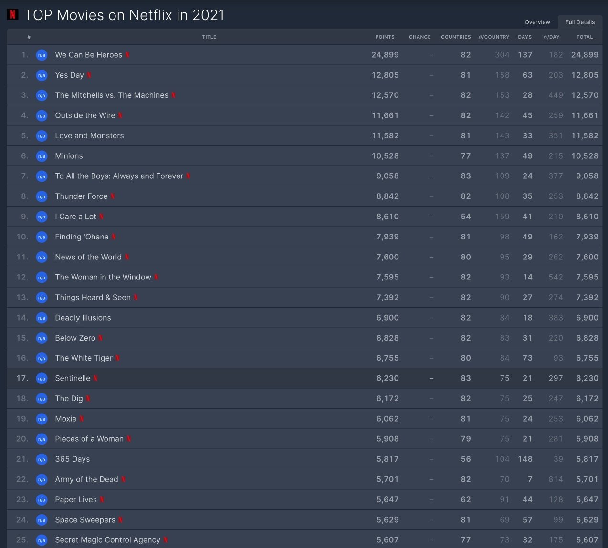Click the n/a badge for Thunder Force
This screenshot has width=608, height=548.
click(42, 196)
